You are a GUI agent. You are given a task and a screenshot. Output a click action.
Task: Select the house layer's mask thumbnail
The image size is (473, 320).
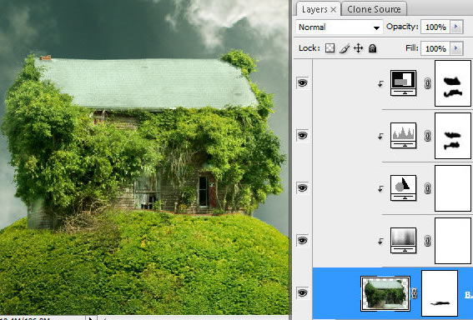440,293
